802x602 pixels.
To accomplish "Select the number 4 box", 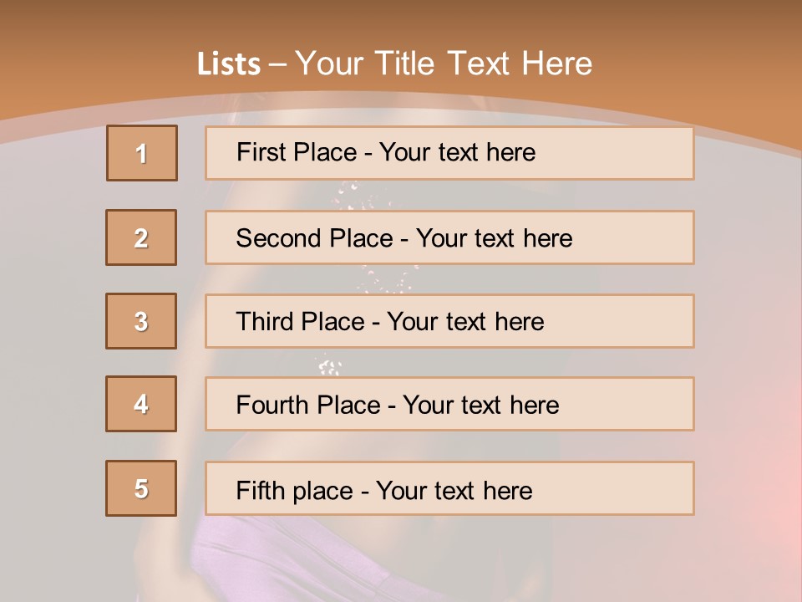I will click(x=141, y=404).
